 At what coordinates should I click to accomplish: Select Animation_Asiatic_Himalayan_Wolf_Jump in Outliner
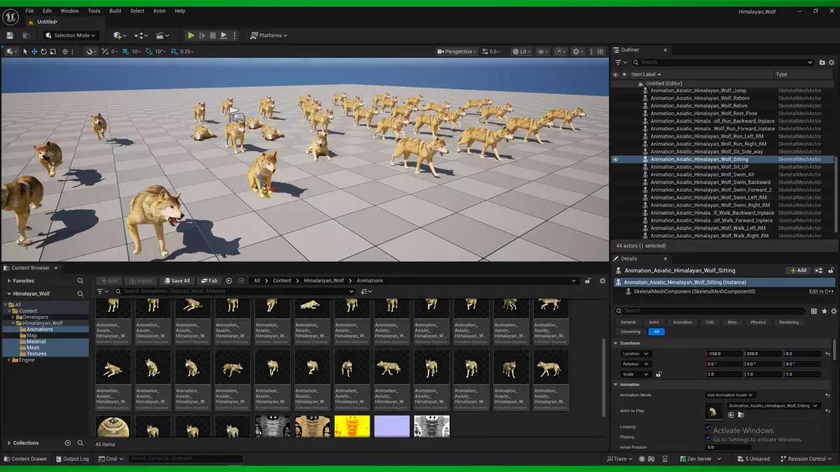698,90
